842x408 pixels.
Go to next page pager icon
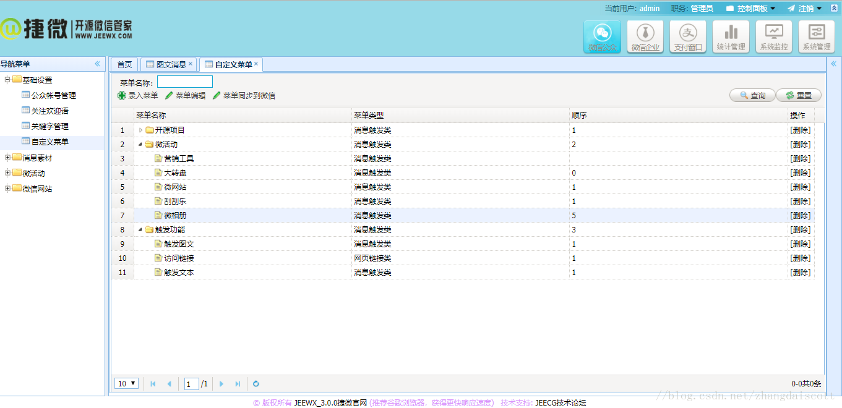pos(221,384)
